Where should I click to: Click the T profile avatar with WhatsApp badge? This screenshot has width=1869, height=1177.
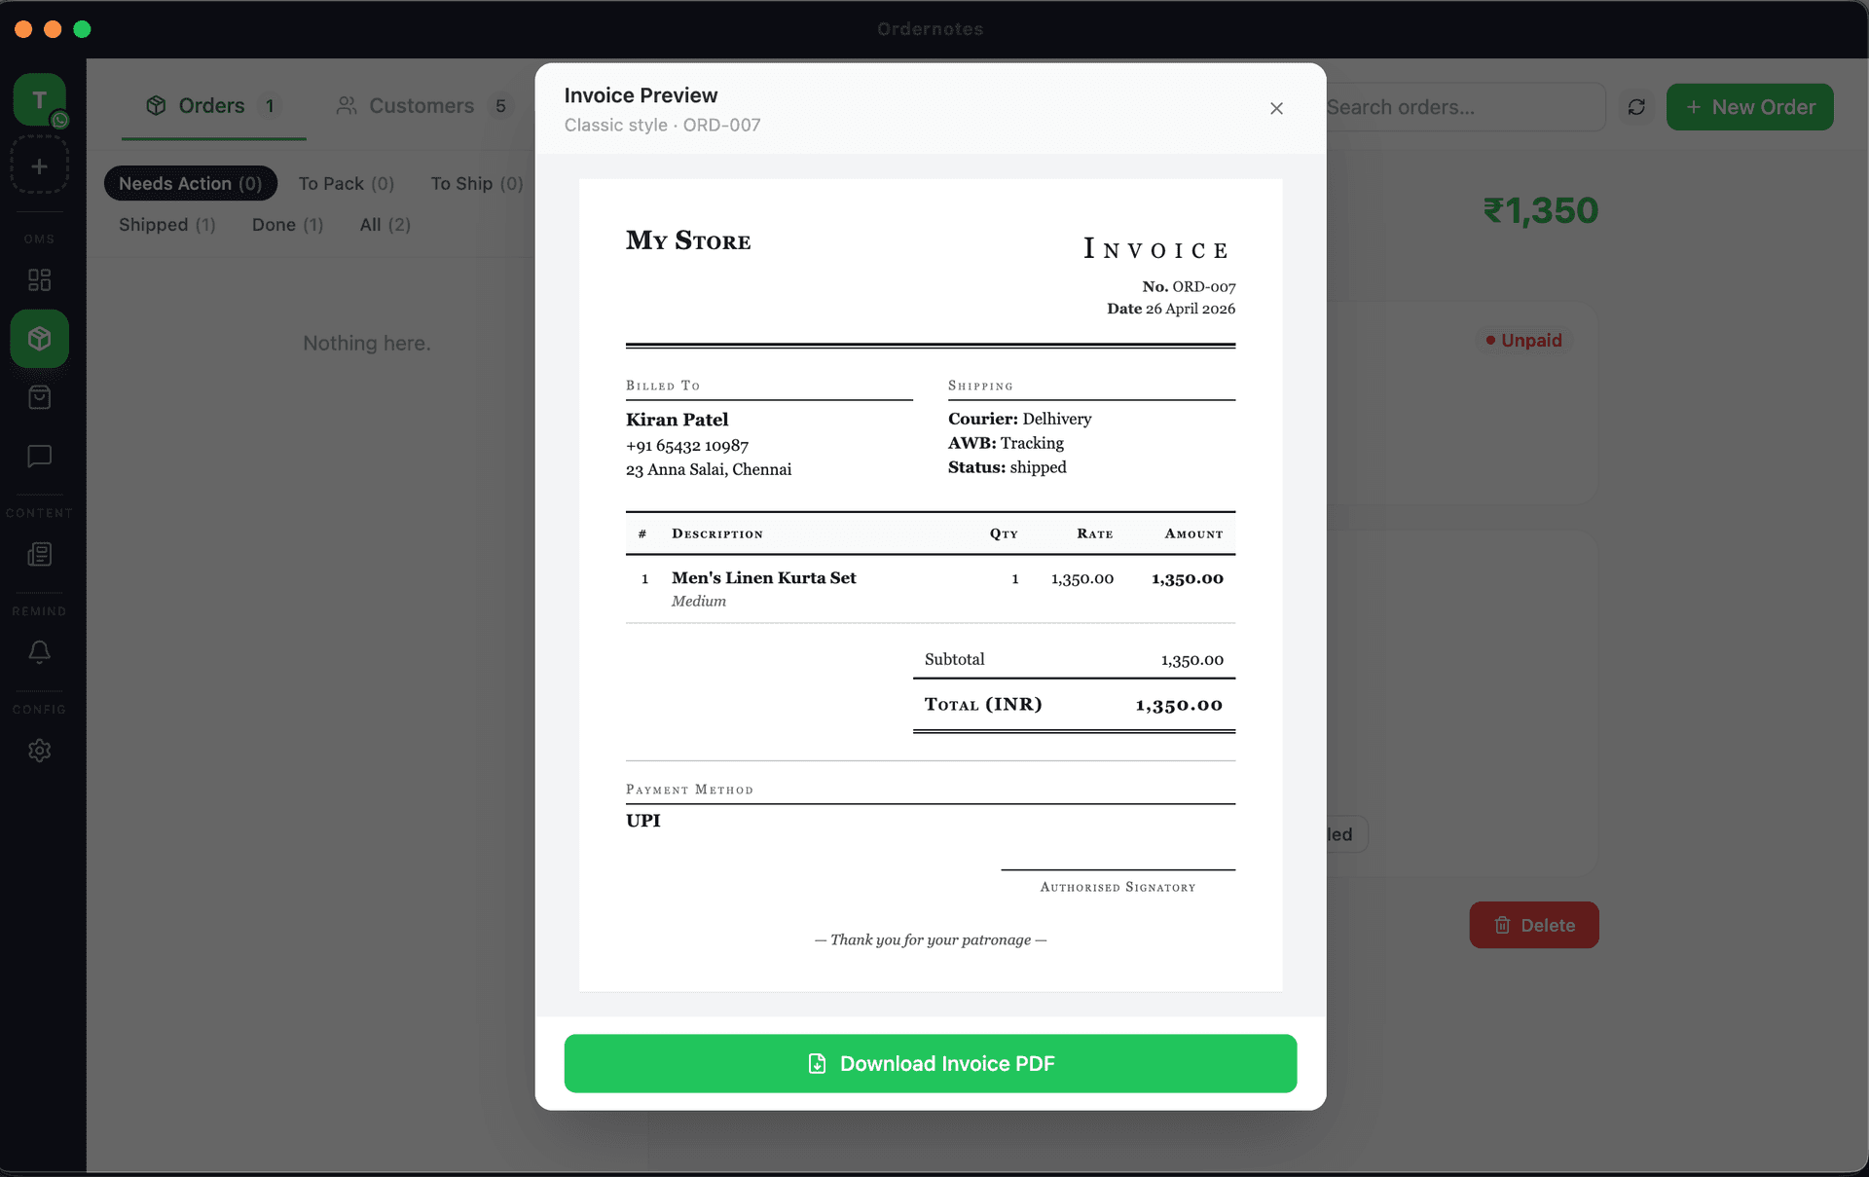[x=39, y=100]
